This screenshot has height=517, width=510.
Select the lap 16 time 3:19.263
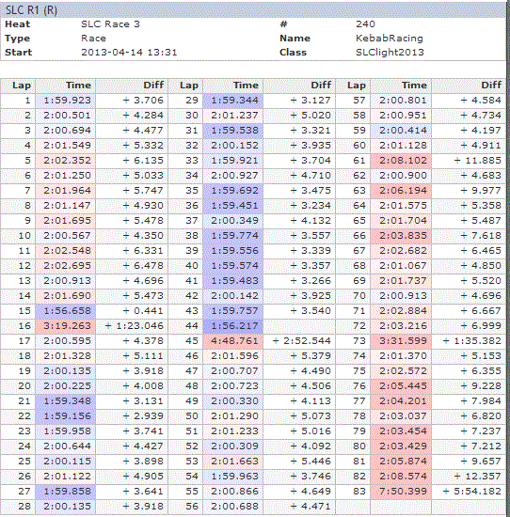pos(67,326)
